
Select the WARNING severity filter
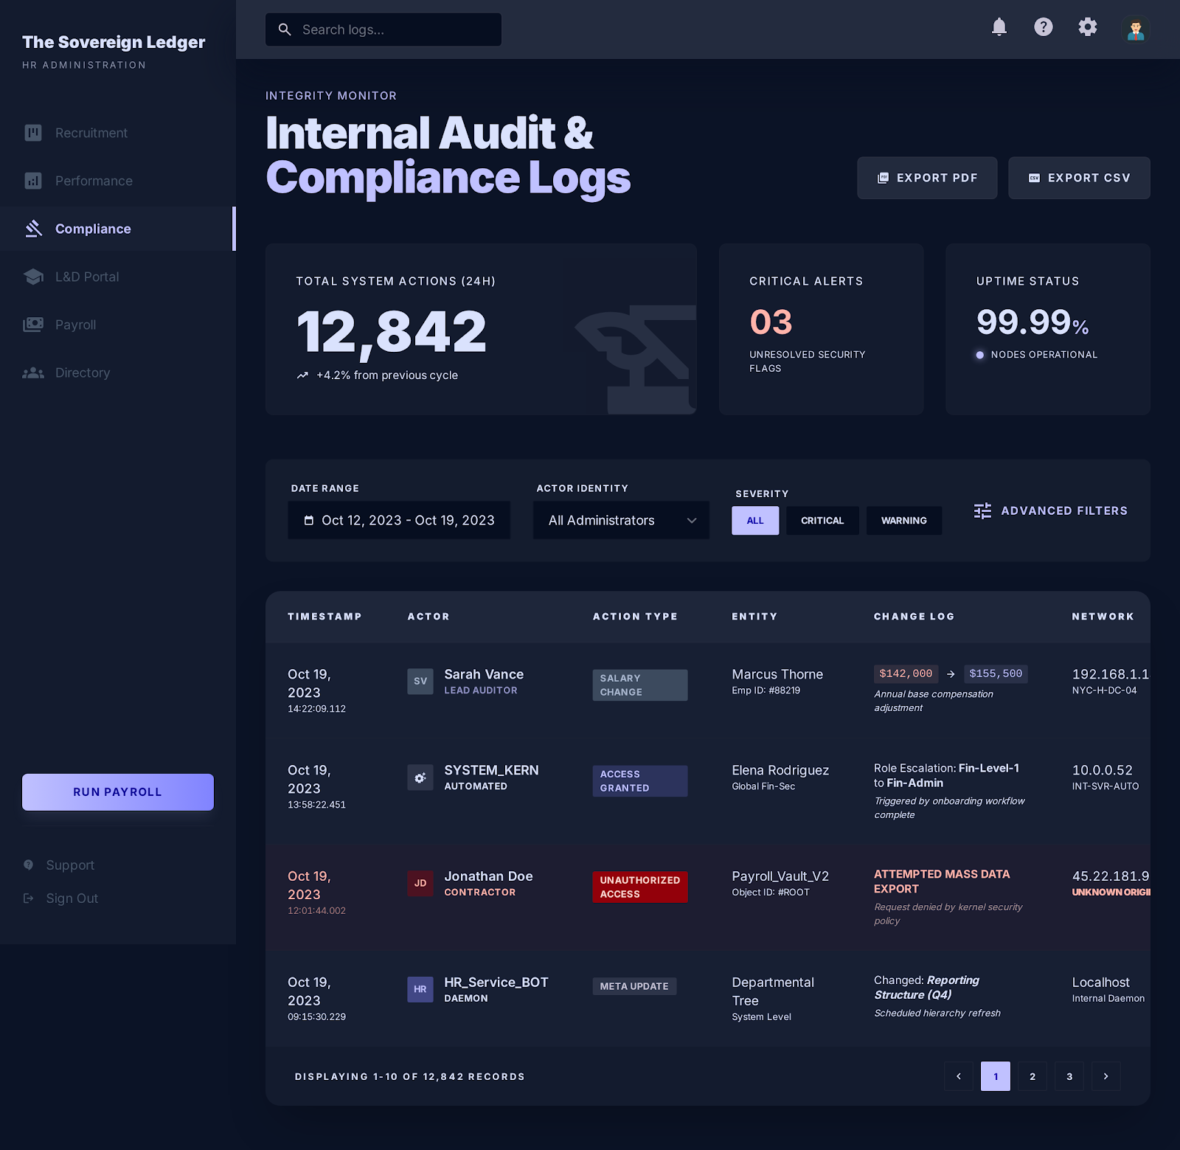904,521
